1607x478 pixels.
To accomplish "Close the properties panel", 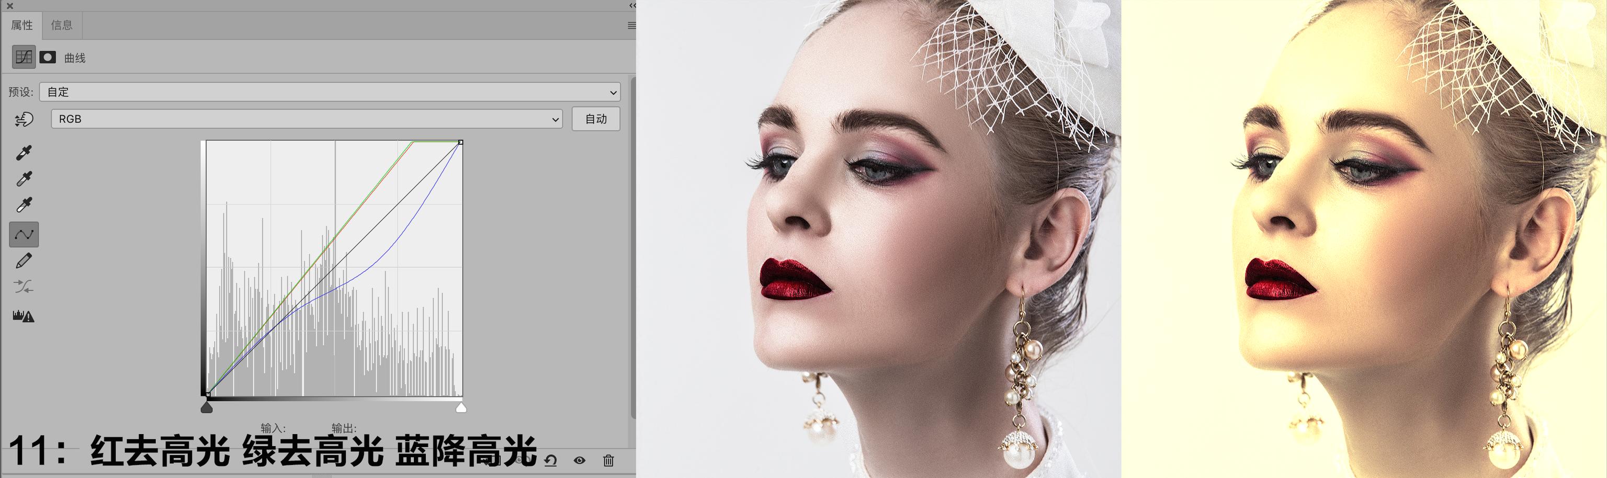I will tap(9, 6).
